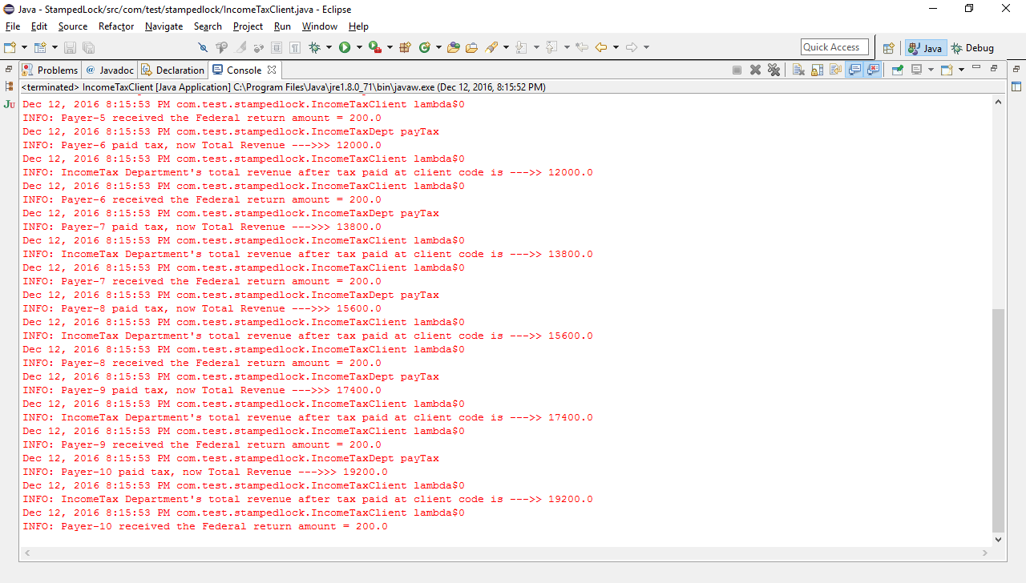Launch Debug with the bug icon

point(314,48)
